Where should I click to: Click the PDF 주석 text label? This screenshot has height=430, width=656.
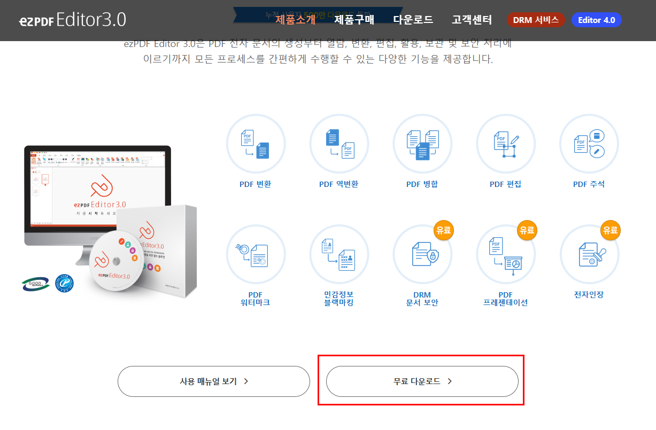coord(589,184)
